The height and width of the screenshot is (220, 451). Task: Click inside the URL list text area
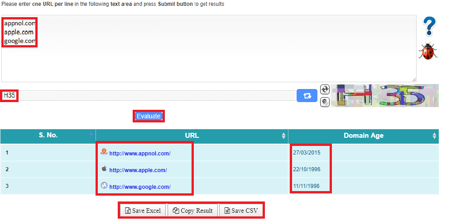click(209, 48)
